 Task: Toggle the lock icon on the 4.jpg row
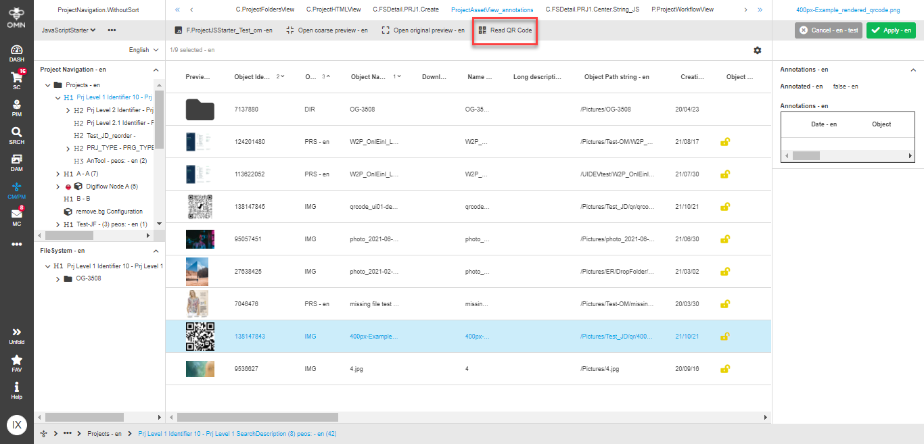click(x=725, y=369)
